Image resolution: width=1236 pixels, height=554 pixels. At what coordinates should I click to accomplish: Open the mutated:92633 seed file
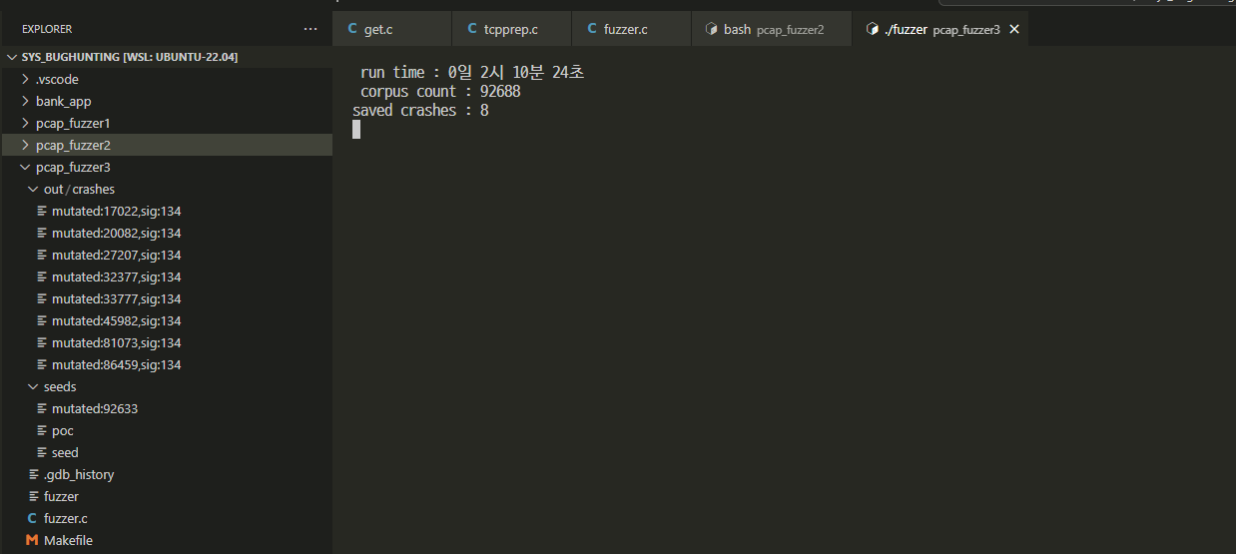pos(167,408)
